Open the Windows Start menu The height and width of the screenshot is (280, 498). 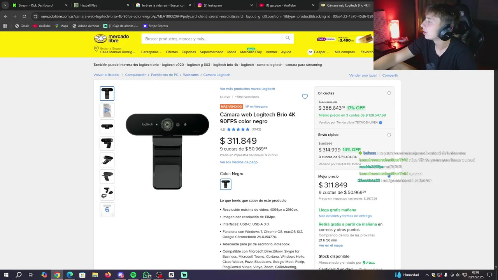click(6, 275)
